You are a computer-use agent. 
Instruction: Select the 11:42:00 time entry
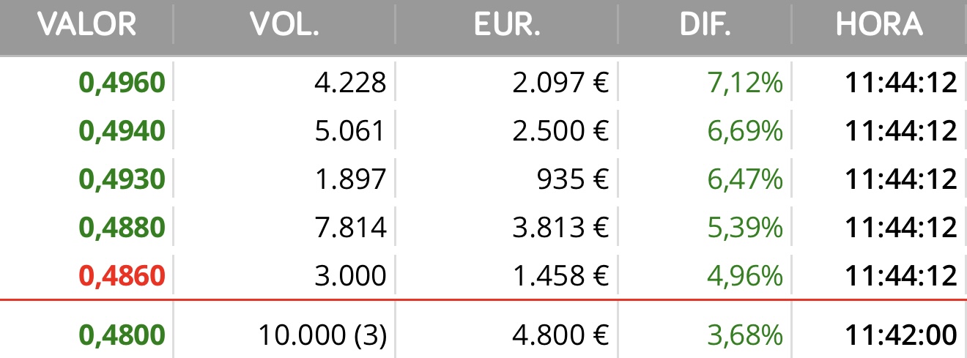(x=901, y=335)
